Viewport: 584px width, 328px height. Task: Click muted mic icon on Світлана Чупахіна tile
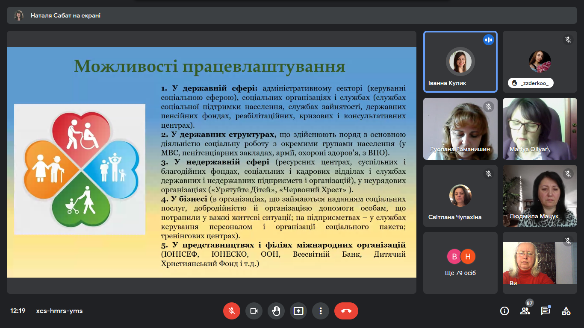point(488,174)
